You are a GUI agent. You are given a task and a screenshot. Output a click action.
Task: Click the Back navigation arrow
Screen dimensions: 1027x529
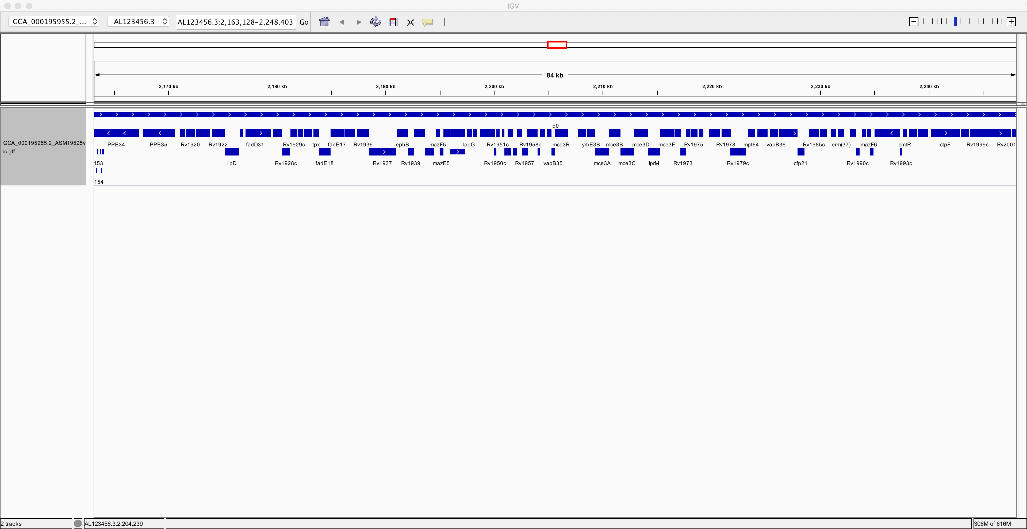point(342,22)
